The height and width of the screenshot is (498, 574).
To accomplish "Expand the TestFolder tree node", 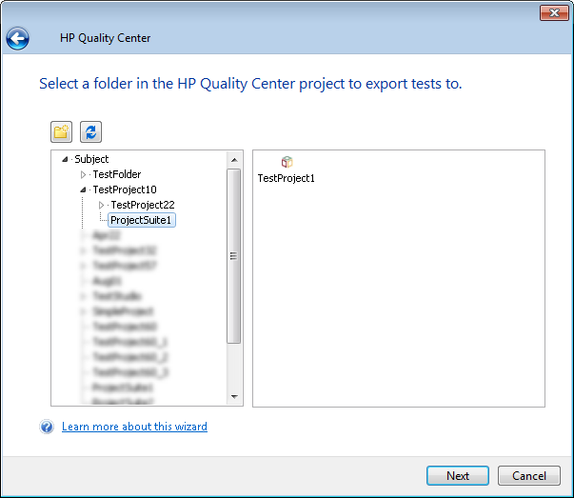I will coord(83,175).
